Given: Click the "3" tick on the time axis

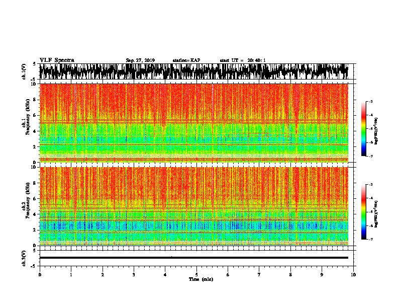Looking at the screenshot, I should point(134,275).
